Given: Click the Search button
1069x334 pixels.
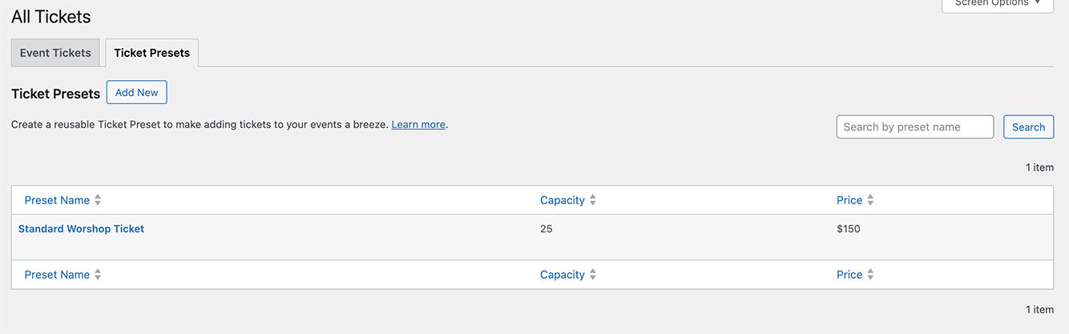Looking at the screenshot, I should 1028,127.
